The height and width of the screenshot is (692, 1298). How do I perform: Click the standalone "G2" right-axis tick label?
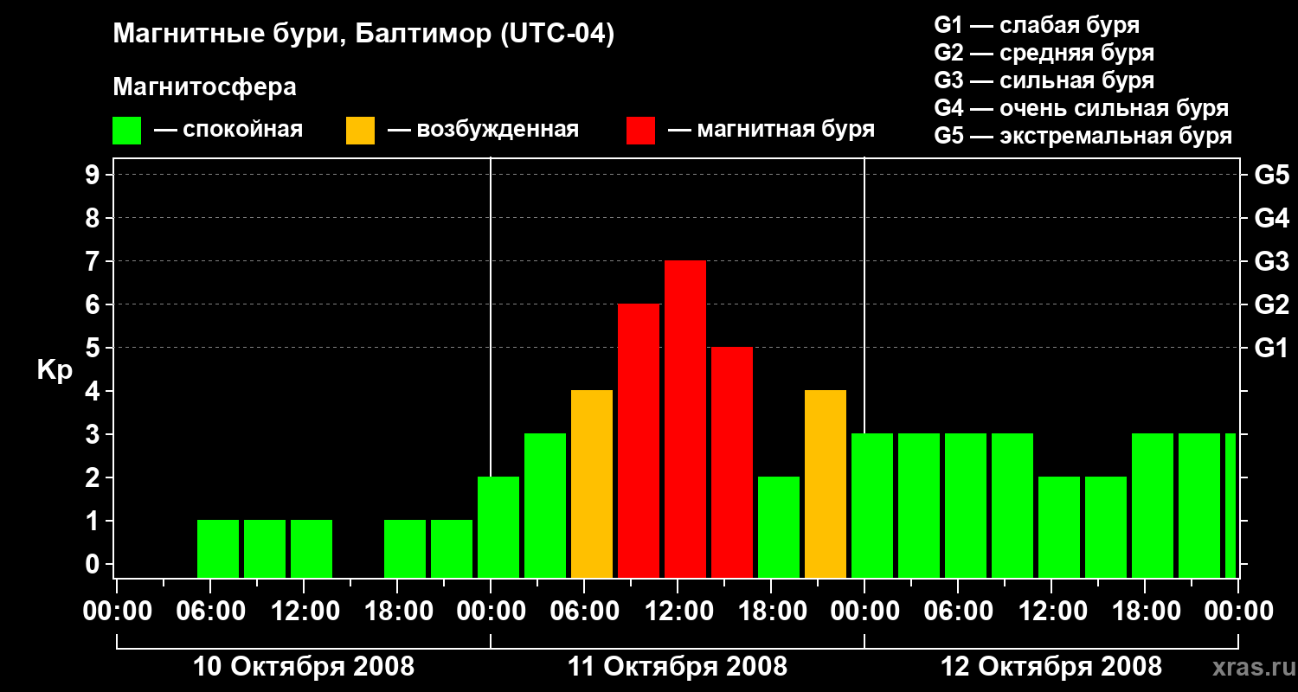click(1272, 304)
